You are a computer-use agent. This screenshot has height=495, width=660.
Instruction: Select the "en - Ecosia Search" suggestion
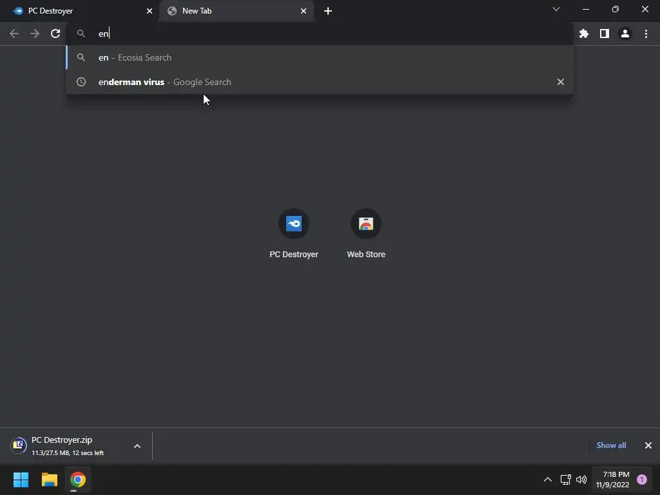tap(320, 57)
